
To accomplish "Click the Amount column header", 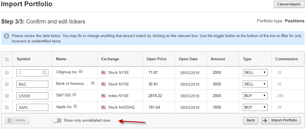I will coord(218,59).
